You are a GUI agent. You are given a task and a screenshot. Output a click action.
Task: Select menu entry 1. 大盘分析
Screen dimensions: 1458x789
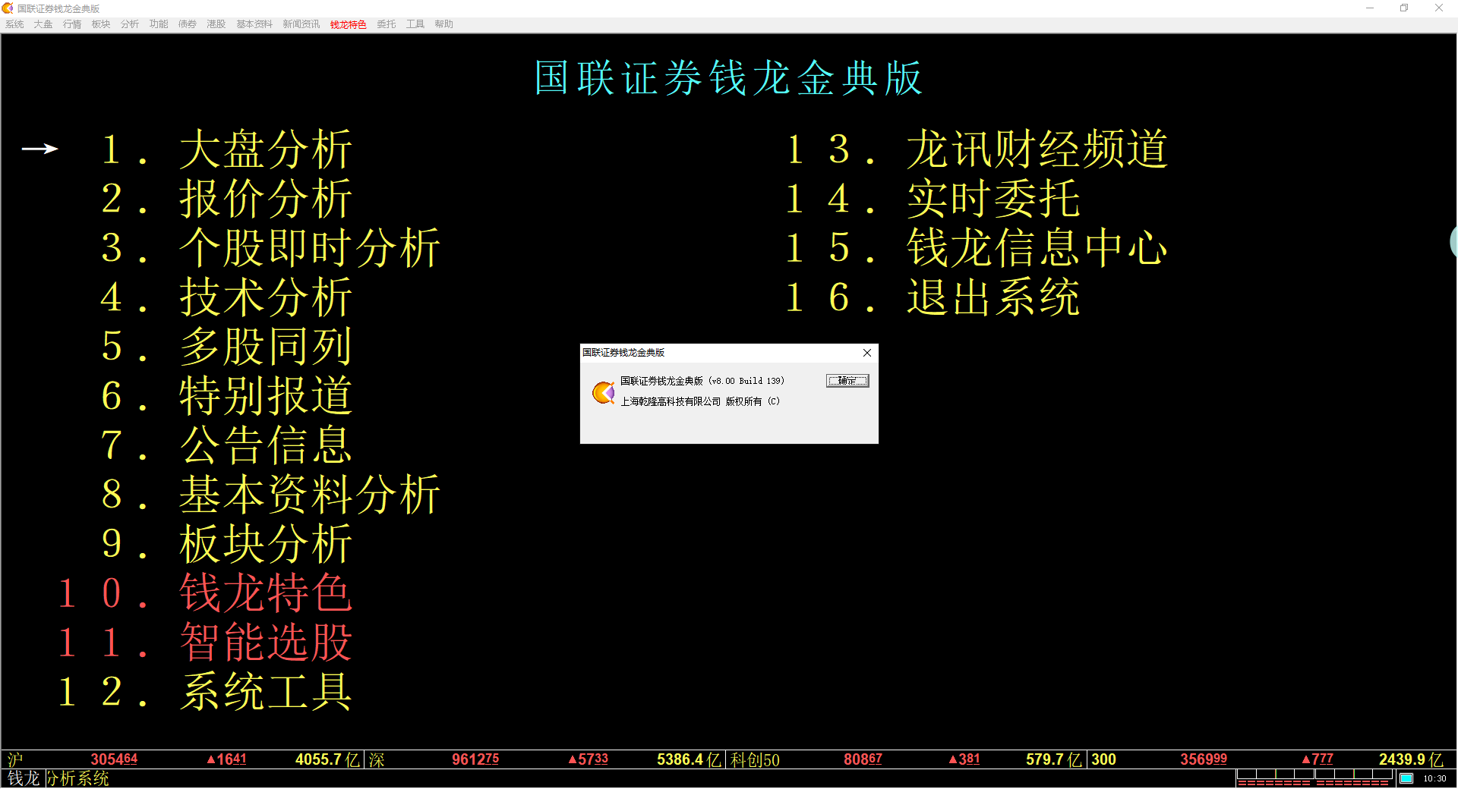click(x=226, y=149)
